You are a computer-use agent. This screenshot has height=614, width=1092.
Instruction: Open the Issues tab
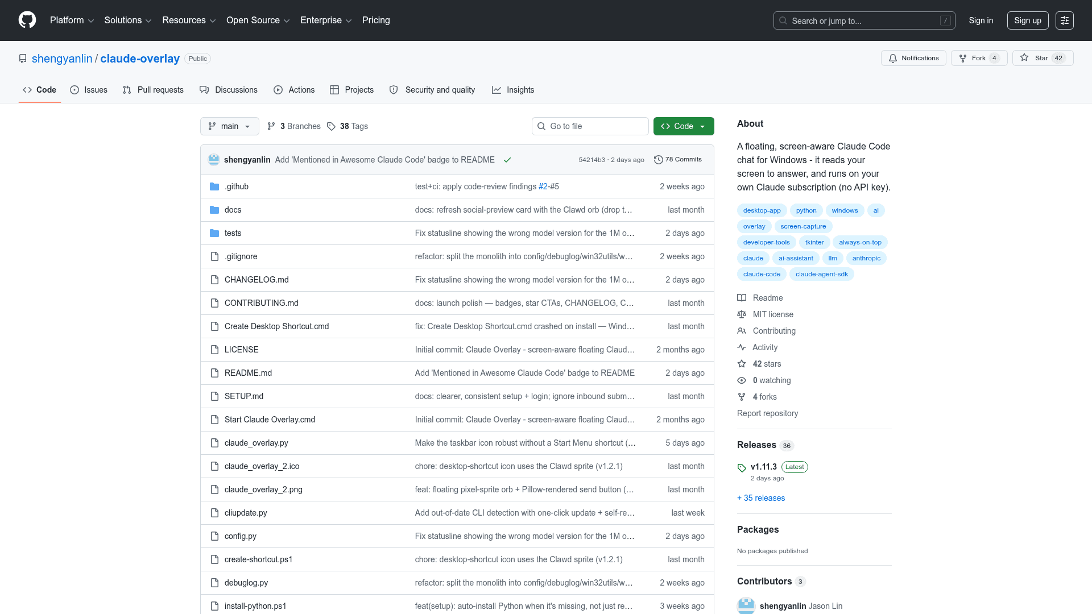89,90
